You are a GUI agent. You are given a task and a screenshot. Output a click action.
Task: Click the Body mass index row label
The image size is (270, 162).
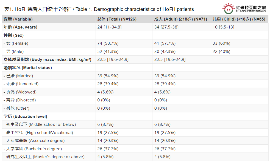coord(47,59)
